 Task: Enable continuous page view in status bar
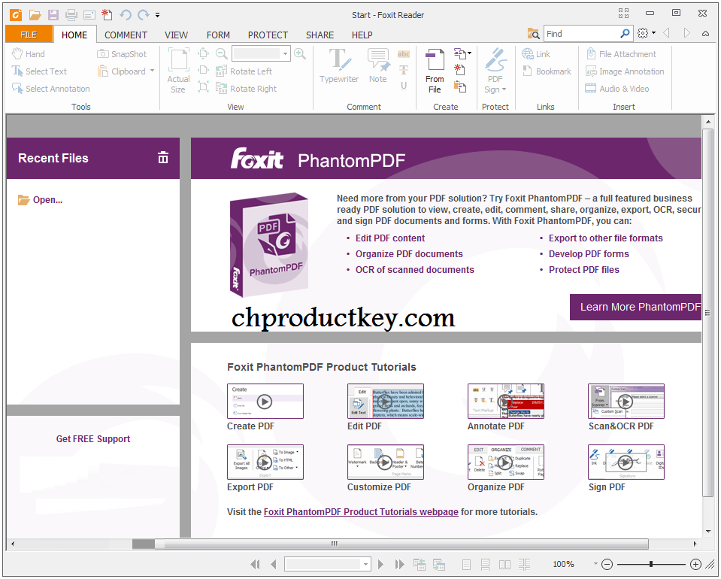(x=485, y=564)
